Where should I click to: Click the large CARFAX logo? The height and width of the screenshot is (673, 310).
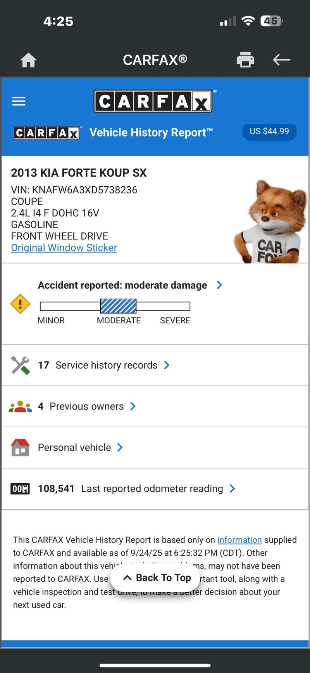tap(153, 101)
